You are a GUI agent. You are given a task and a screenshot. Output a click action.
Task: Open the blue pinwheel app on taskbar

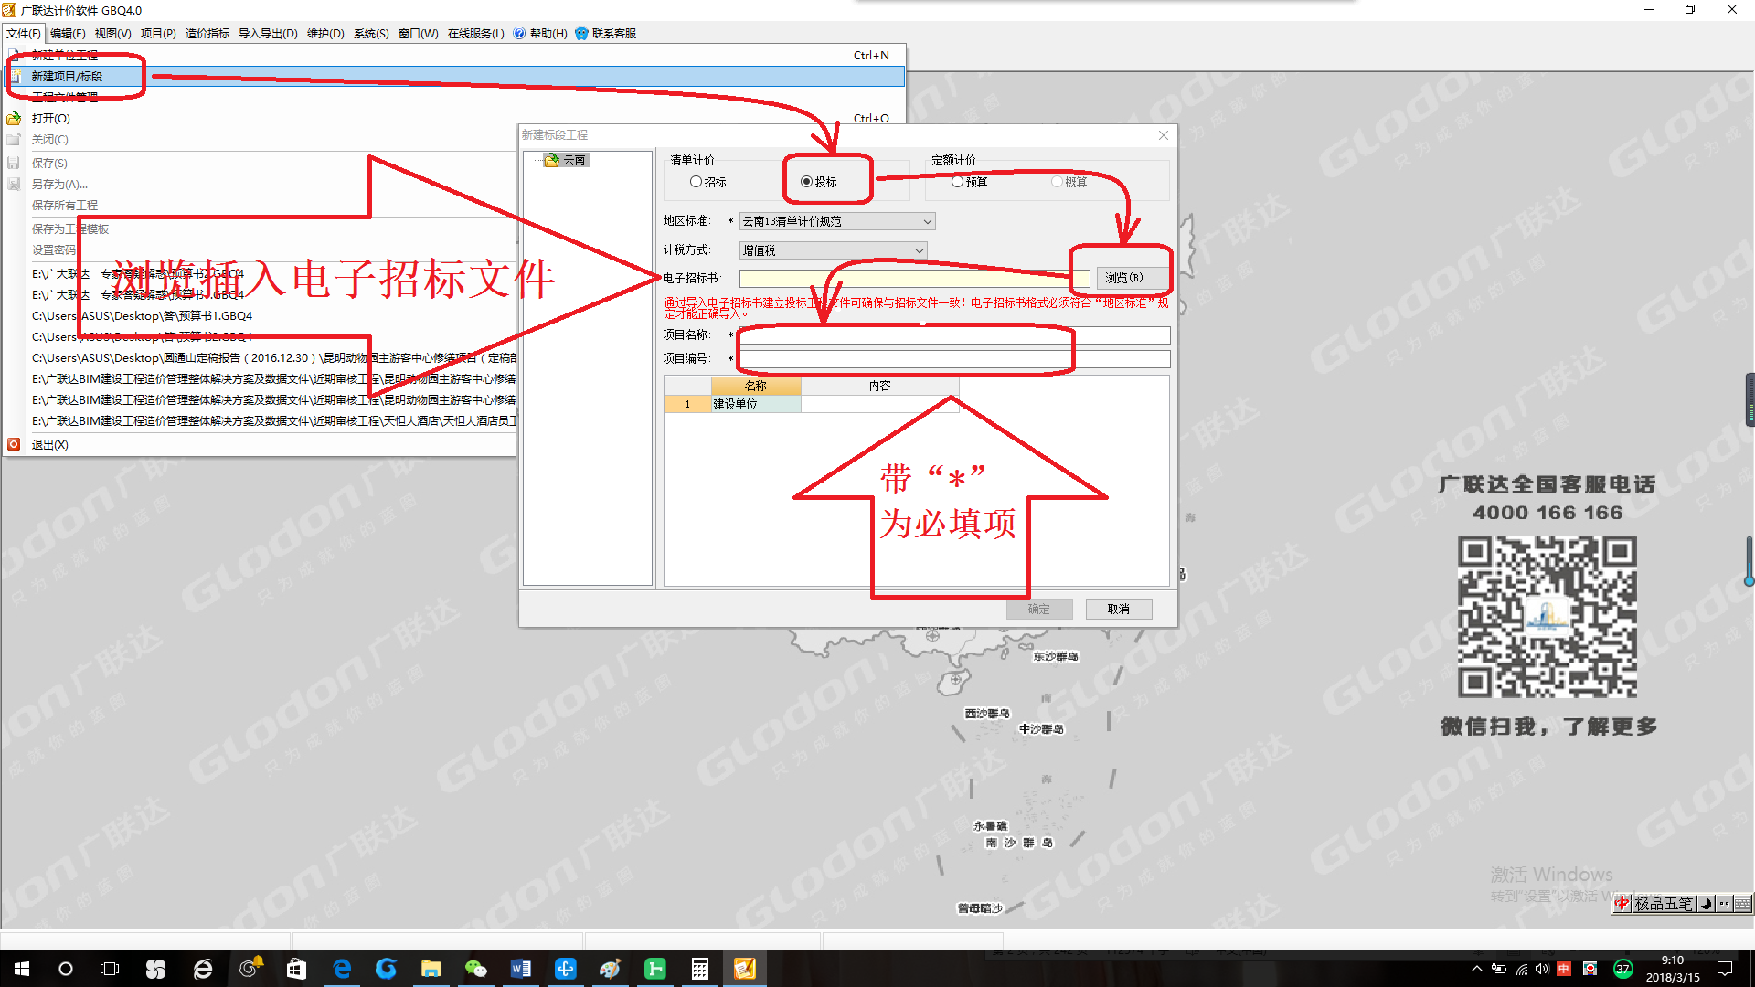566,969
